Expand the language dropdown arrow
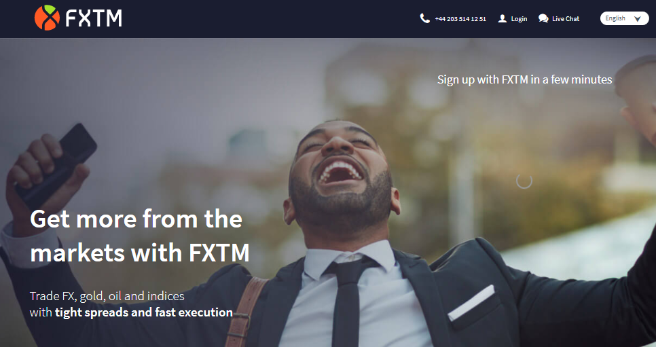This screenshot has width=656, height=347. tap(638, 19)
